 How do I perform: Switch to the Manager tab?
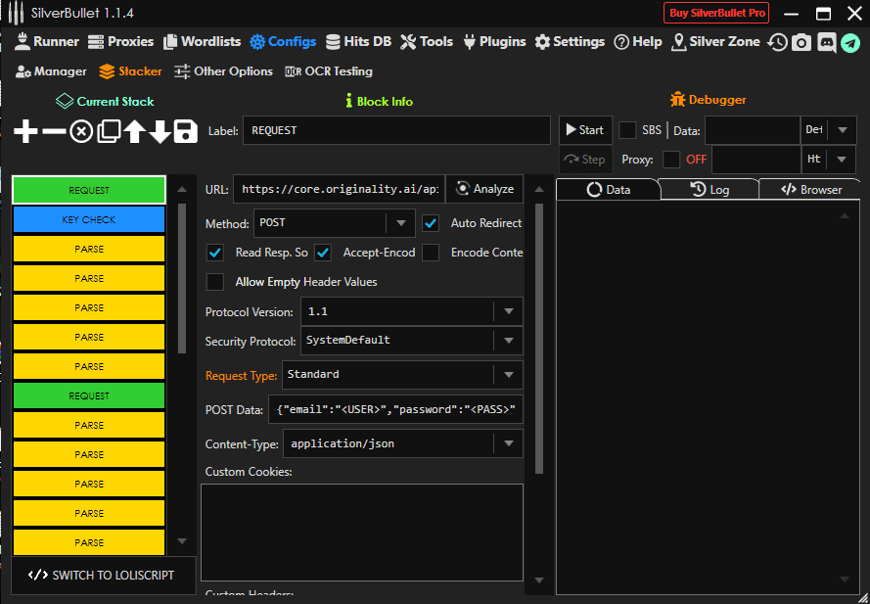tap(51, 71)
